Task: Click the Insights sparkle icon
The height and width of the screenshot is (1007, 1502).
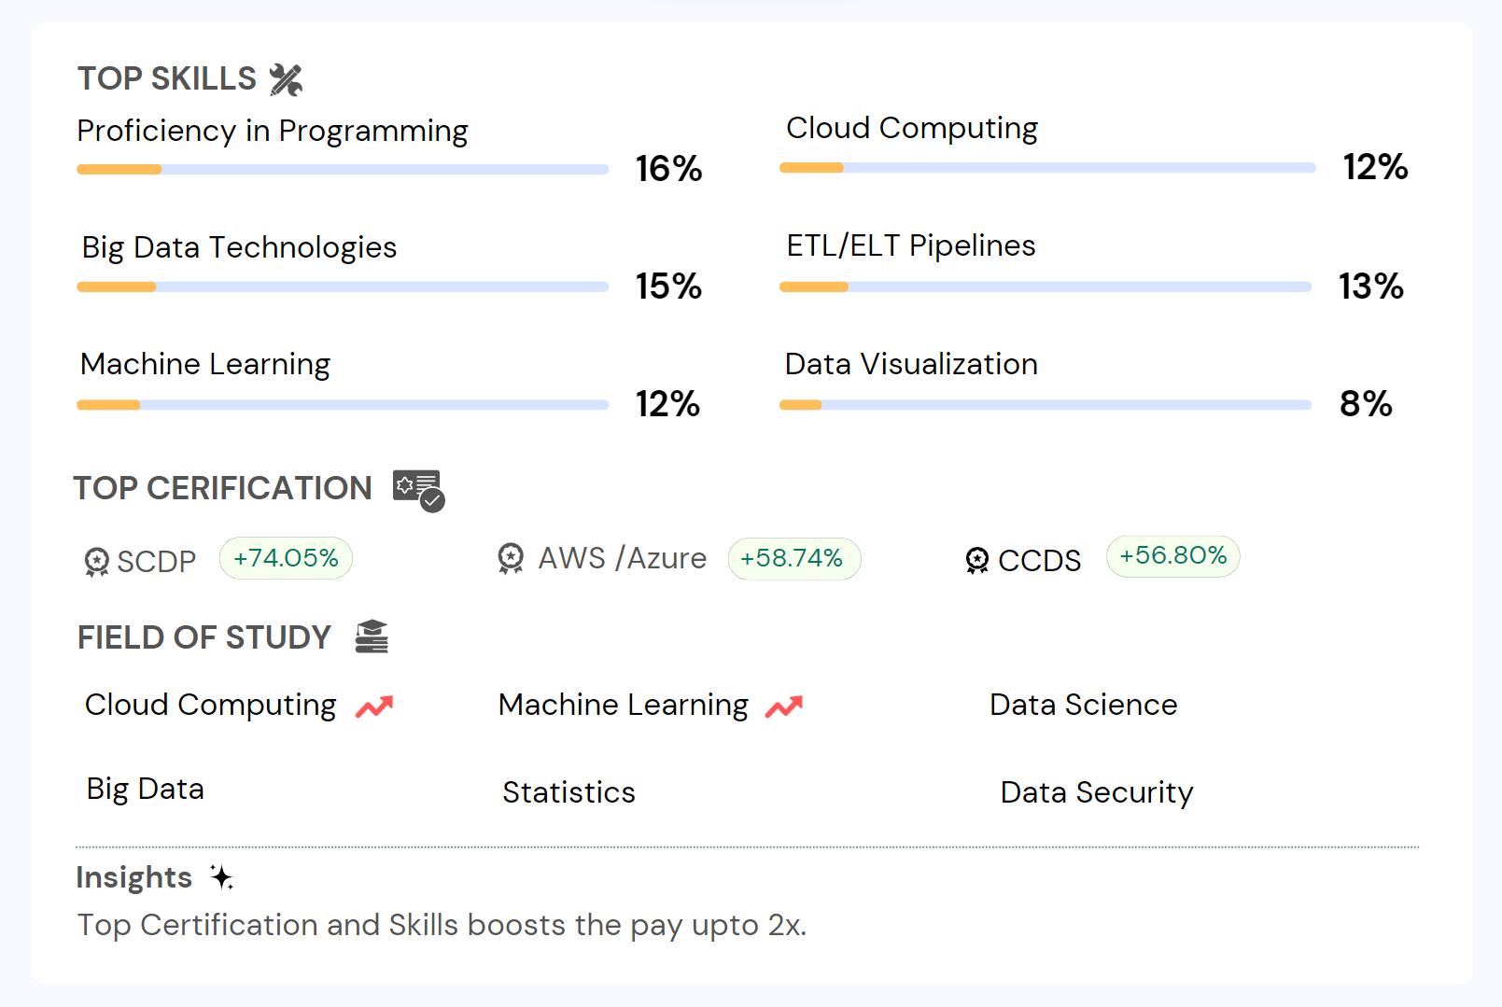Action: coord(221,877)
